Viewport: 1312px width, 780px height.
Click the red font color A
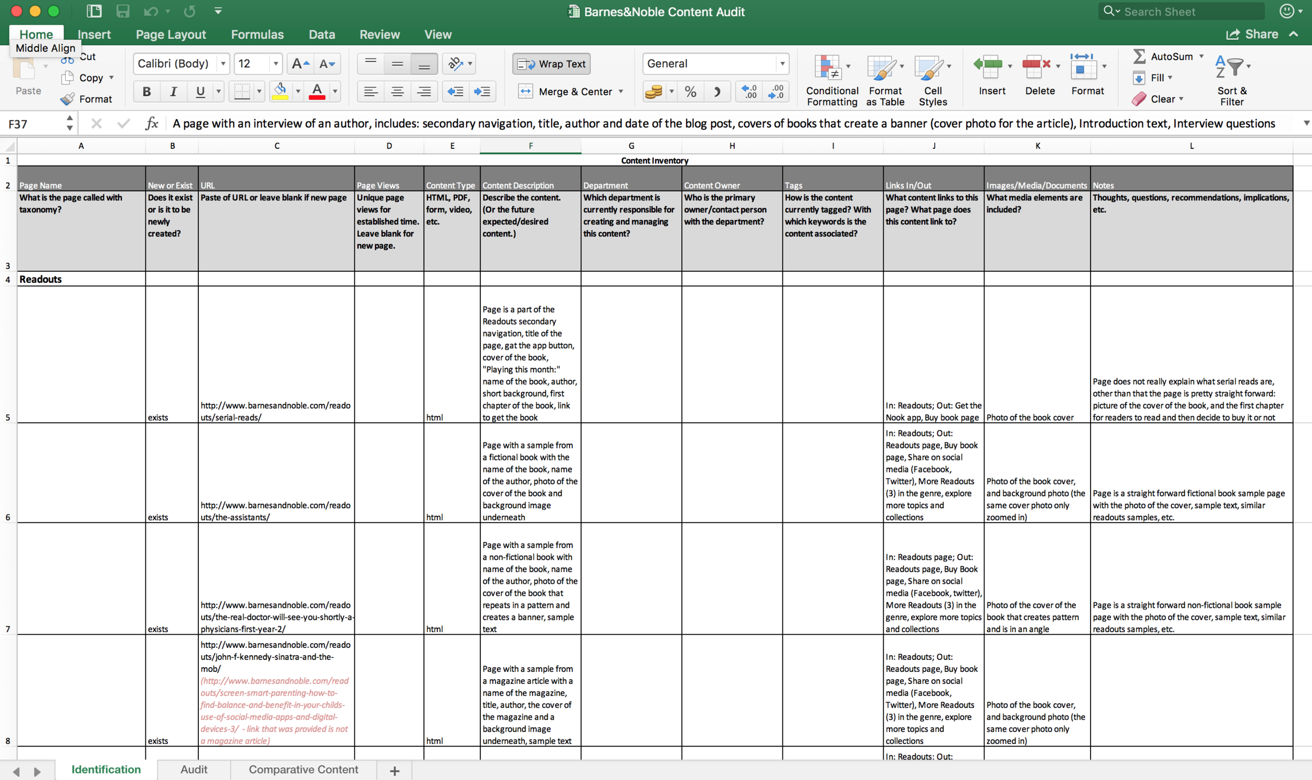tap(317, 91)
